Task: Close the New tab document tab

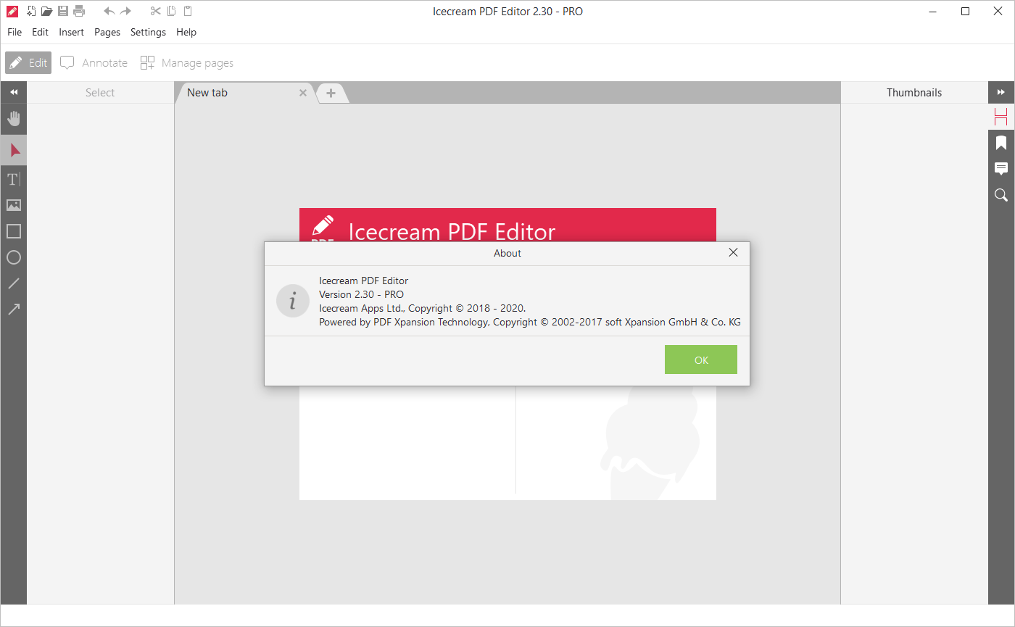Action: tap(304, 93)
